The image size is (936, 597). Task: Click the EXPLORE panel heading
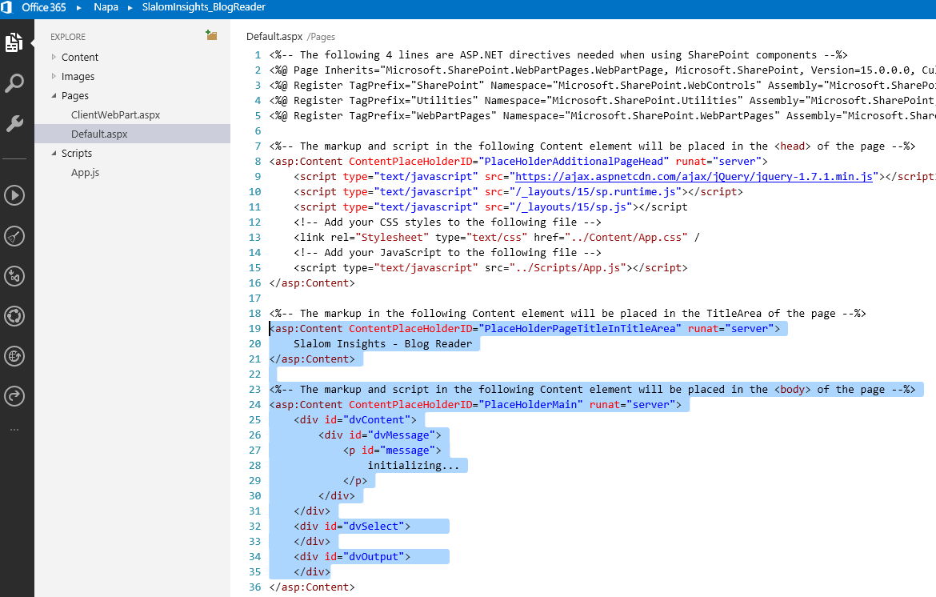click(67, 37)
